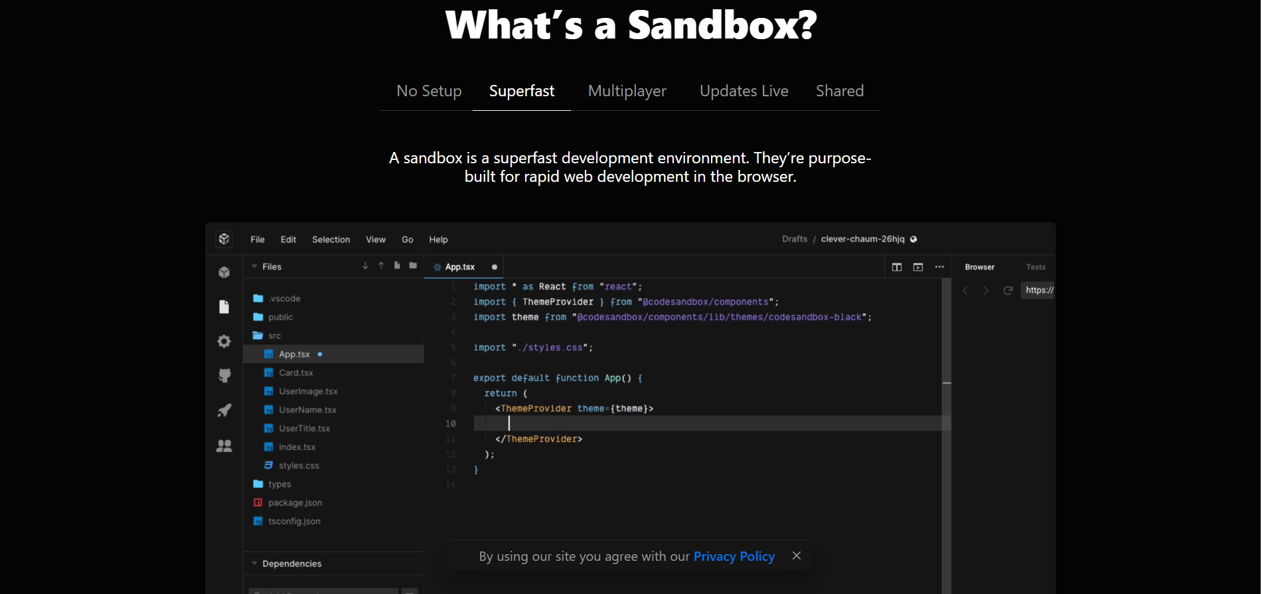Screen dimensions: 1262x594
Task: Open the Live collaboration people icon
Action: [x=224, y=446]
